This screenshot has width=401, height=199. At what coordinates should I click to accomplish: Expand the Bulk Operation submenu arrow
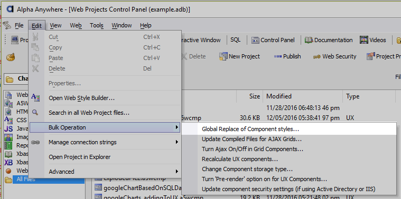pos(176,127)
